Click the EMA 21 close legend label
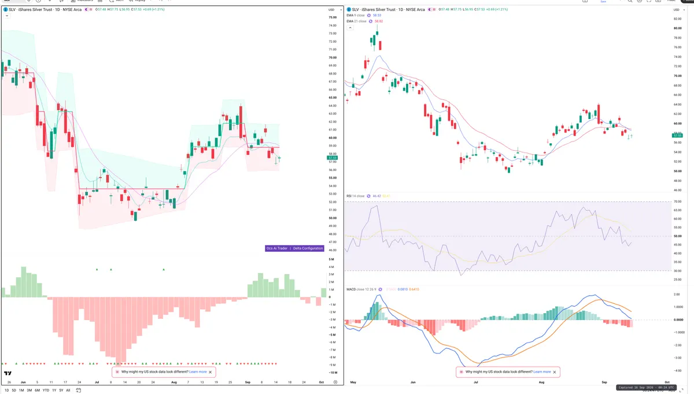694x394 pixels. (357, 21)
